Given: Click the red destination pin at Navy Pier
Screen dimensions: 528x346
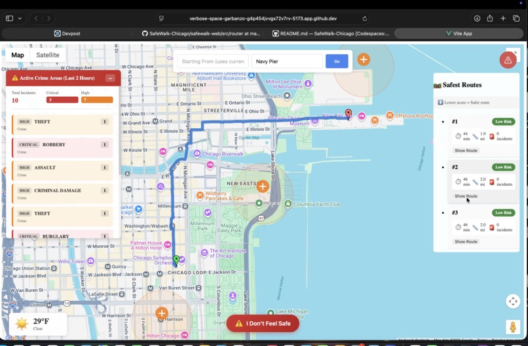Looking at the screenshot, I should (349, 114).
